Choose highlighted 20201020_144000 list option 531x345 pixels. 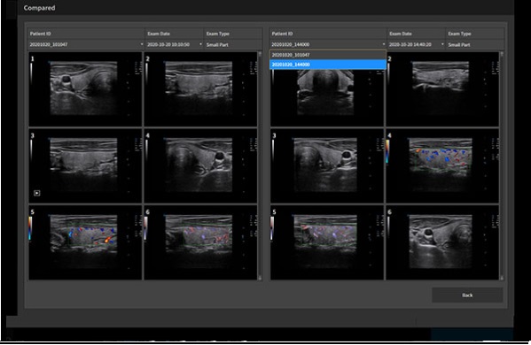tap(328, 65)
